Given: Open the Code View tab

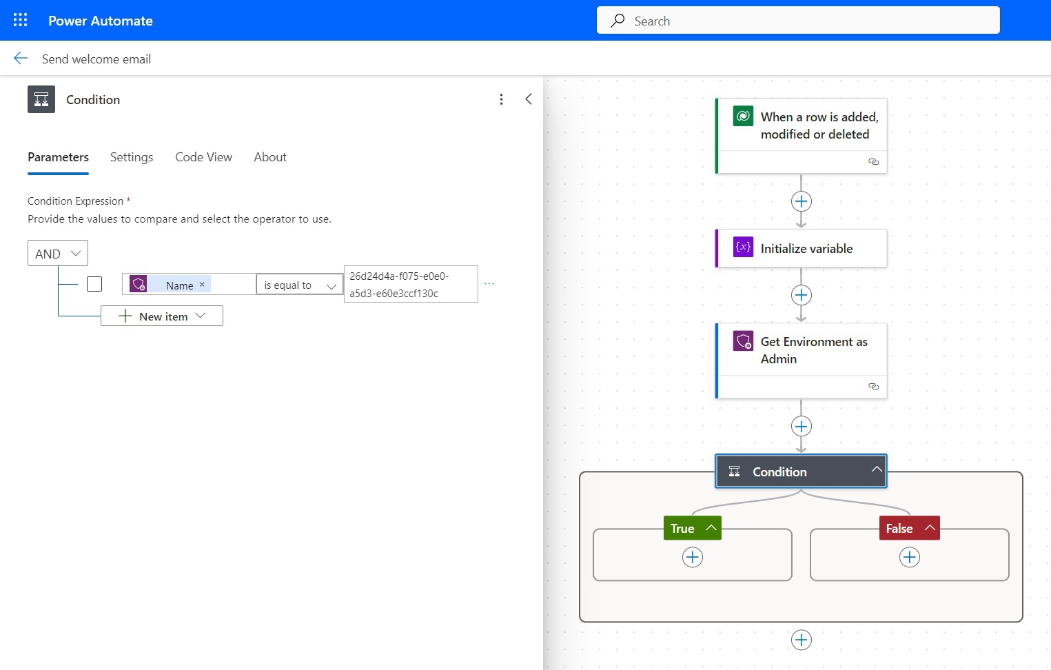Looking at the screenshot, I should point(203,157).
